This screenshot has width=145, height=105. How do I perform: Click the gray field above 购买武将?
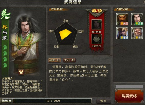[x=129, y=86]
